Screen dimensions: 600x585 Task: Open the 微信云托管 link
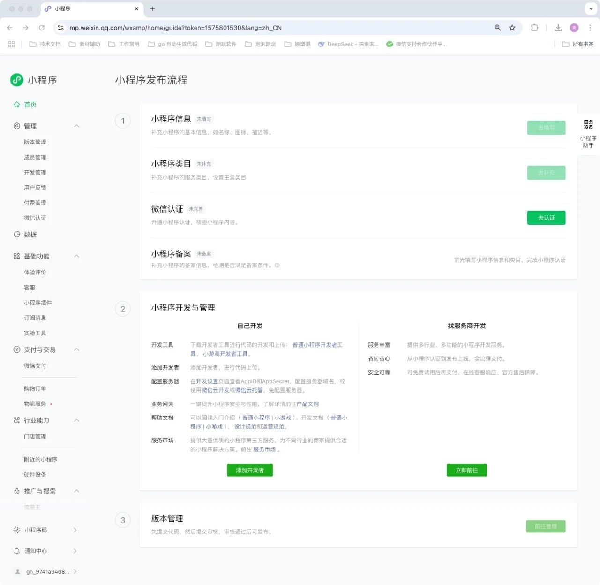pyautogui.click(x=249, y=390)
